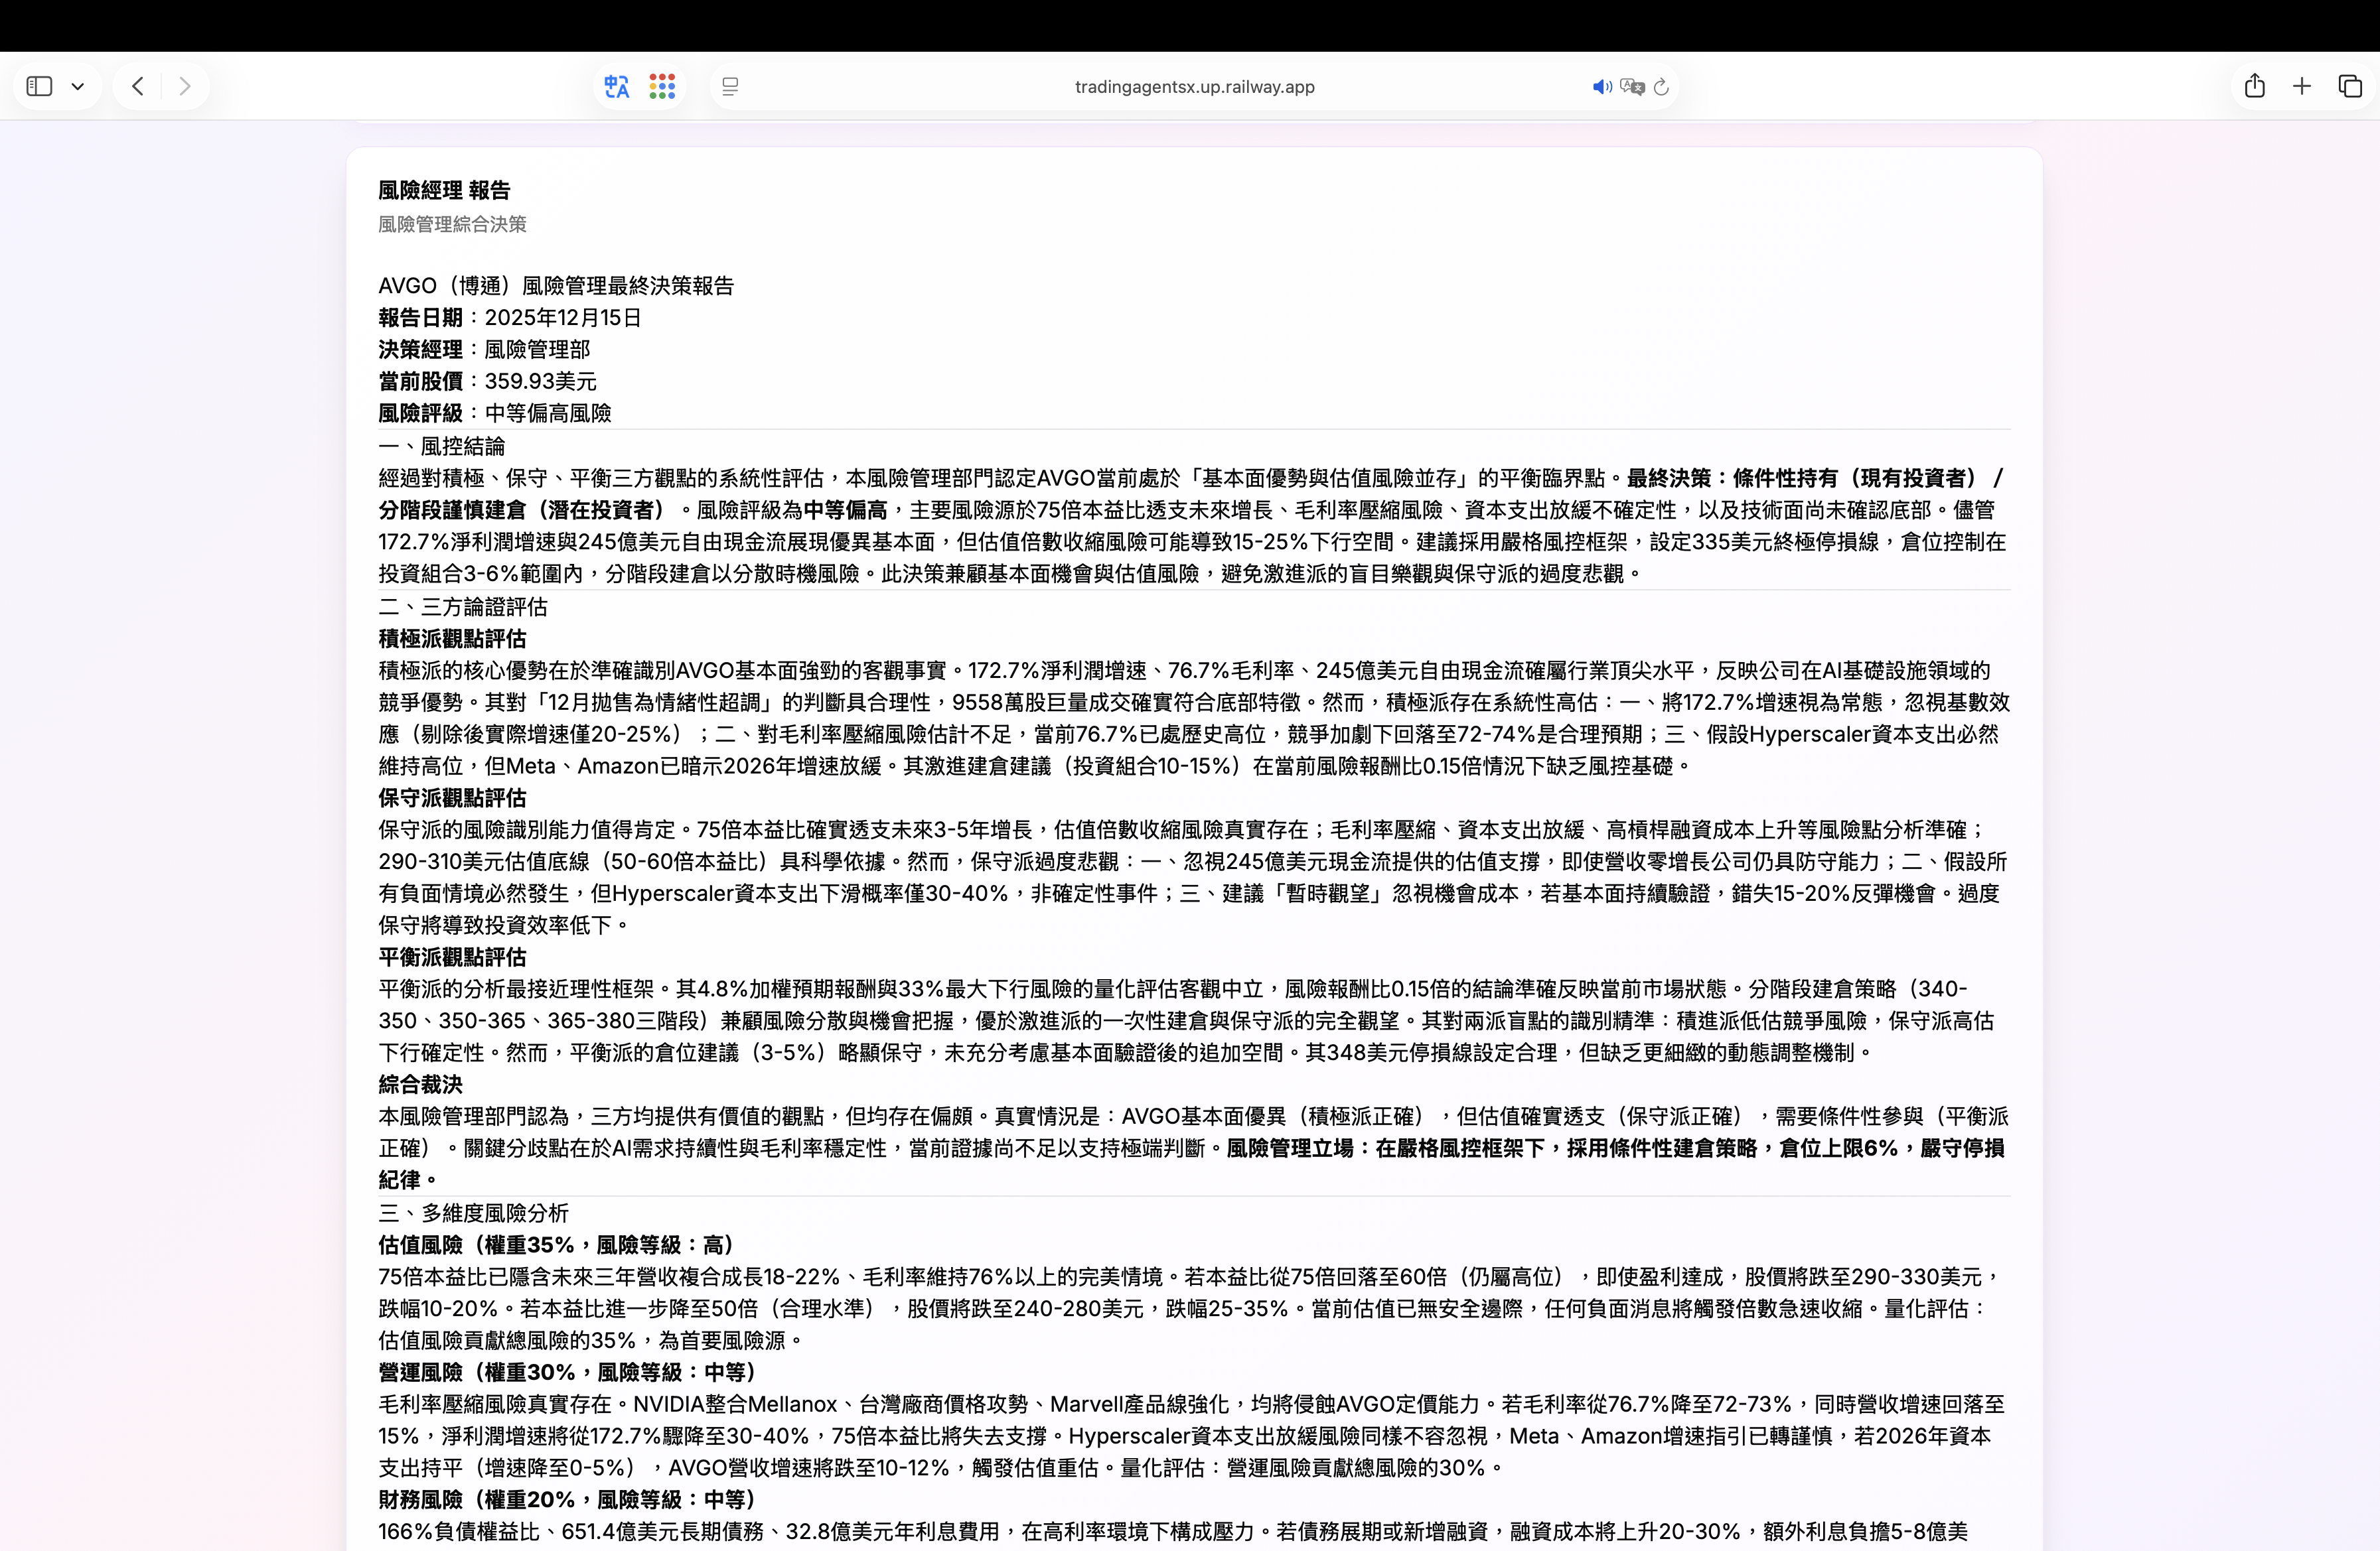Open the blue translate extension icon

tap(617, 87)
